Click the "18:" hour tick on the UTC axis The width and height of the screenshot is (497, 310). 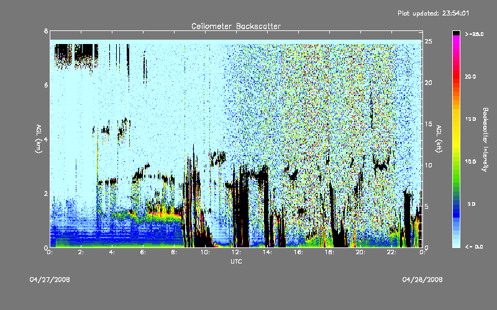[x=329, y=252]
